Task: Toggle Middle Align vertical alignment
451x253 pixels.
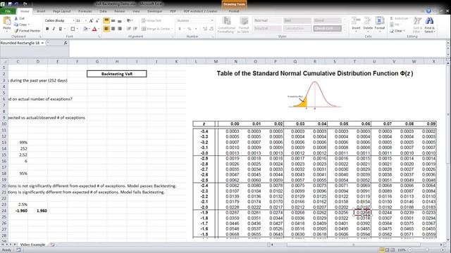Action: pyautogui.click(x=113, y=20)
